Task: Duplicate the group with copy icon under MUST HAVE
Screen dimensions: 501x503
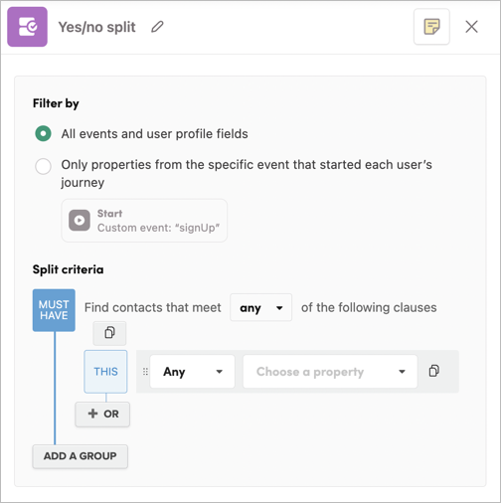Action: [109, 333]
